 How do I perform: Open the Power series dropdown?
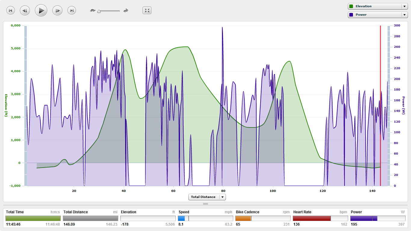[404, 15]
